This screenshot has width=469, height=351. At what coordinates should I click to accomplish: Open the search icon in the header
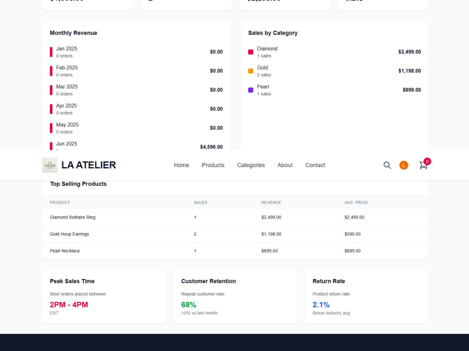click(x=387, y=165)
